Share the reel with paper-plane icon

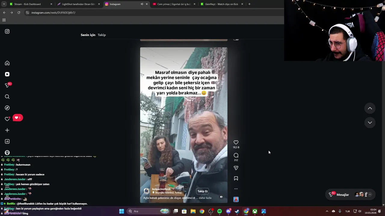point(236,168)
